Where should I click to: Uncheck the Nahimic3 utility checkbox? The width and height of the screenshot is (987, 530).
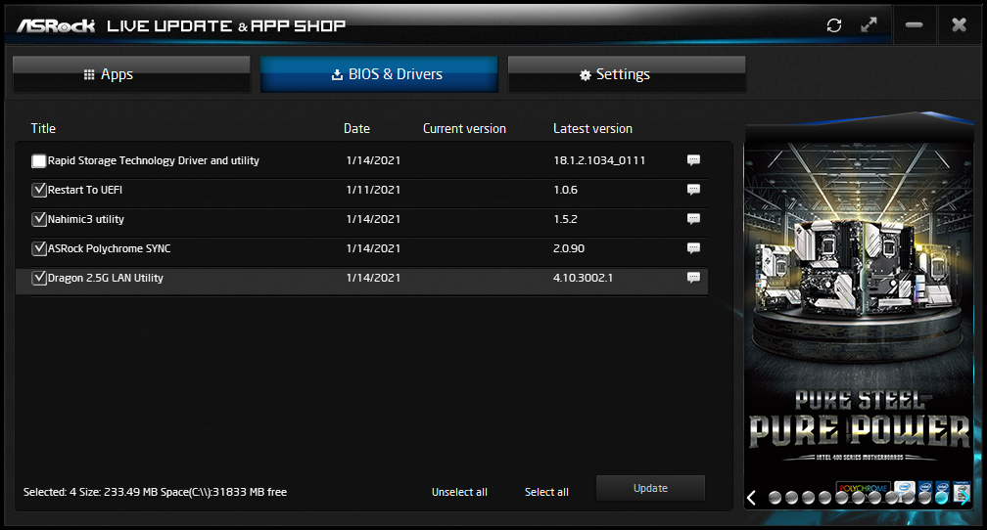[x=39, y=219]
